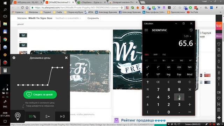
Task: Click green Следить за ценой button
Action: click(40, 94)
